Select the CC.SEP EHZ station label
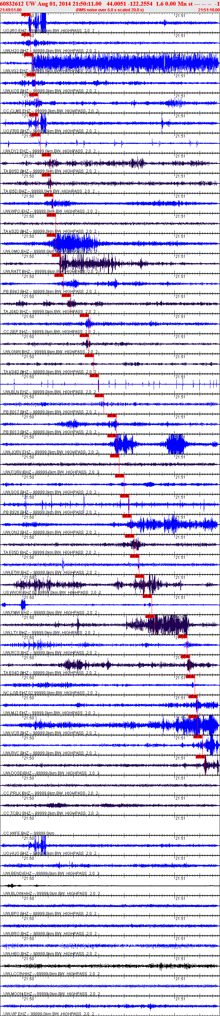Viewport: 220px width, 1016px height. point(49,332)
